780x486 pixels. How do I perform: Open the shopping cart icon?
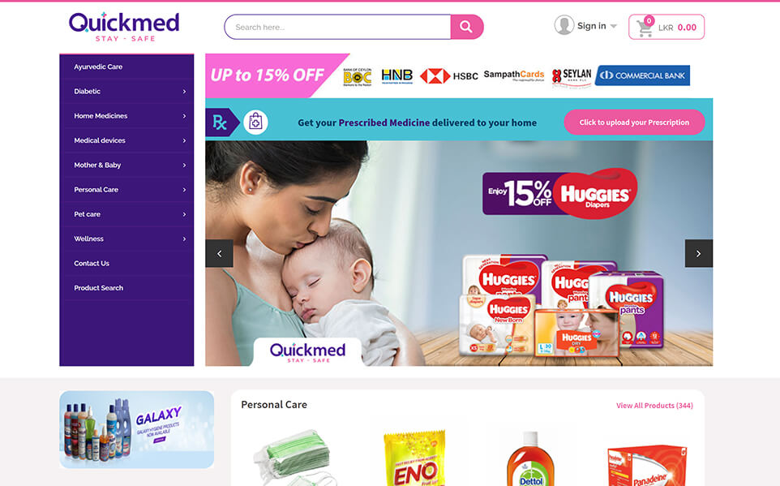[x=645, y=29]
